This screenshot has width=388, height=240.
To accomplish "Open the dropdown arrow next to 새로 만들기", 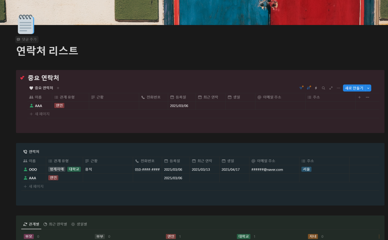I will (x=368, y=88).
